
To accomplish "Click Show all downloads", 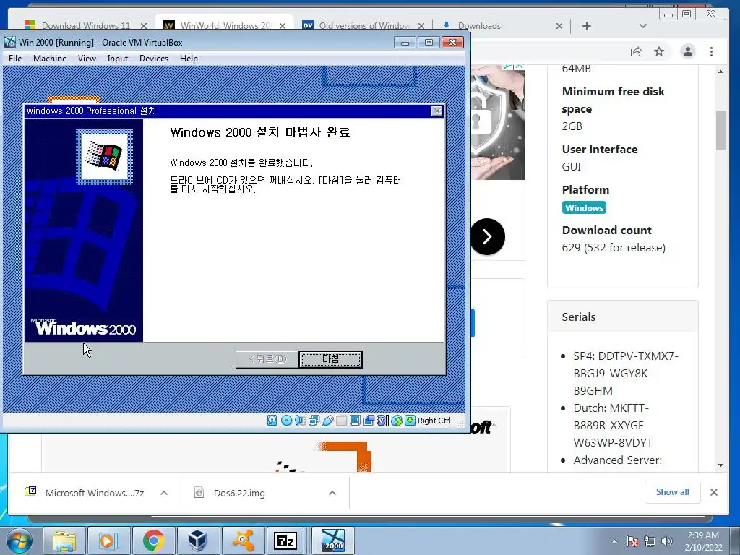I will point(673,491).
